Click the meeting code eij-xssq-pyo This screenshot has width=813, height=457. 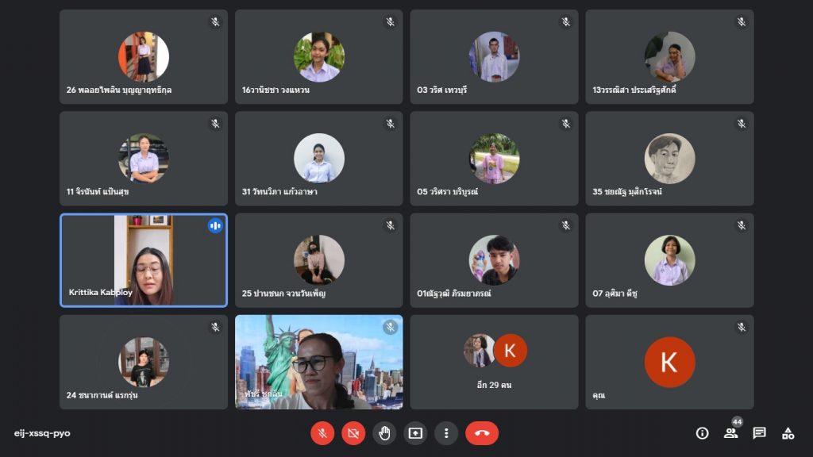pyautogui.click(x=42, y=433)
